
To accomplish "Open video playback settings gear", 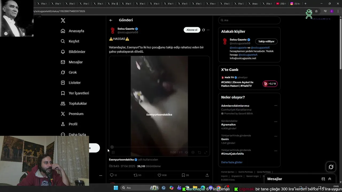I will click(193, 153).
